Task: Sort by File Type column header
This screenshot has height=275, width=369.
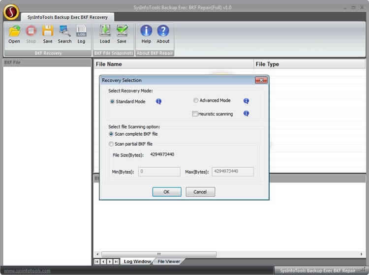Action: coord(309,64)
